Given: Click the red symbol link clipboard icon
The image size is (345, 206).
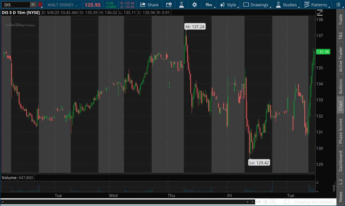Looking at the screenshot, I should pos(40,5).
